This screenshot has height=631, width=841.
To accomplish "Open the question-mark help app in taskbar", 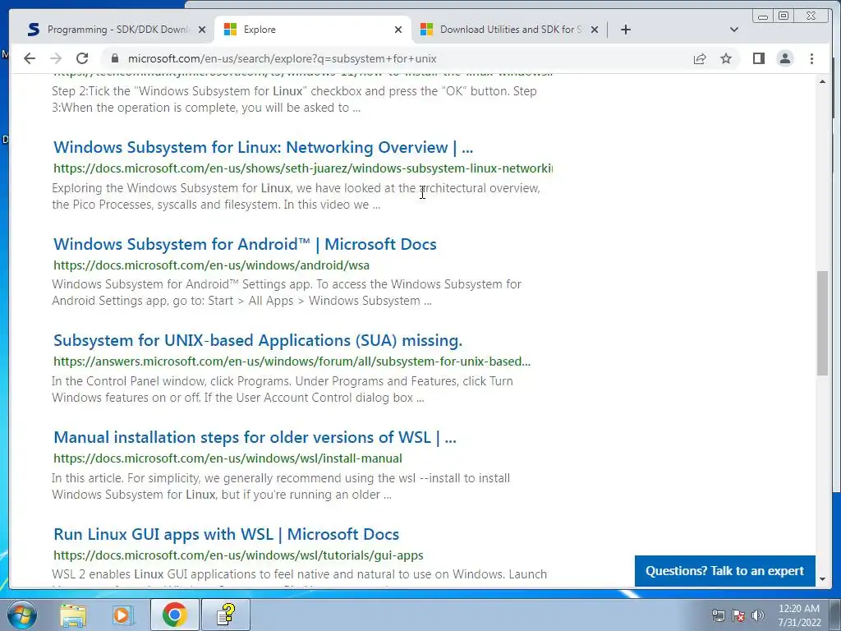I will 226,615.
